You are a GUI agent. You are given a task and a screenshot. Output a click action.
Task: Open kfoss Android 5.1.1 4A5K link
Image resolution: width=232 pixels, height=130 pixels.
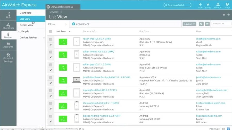101,103
